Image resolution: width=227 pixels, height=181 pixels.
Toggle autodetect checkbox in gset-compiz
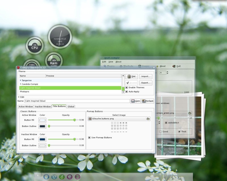click(166, 123)
